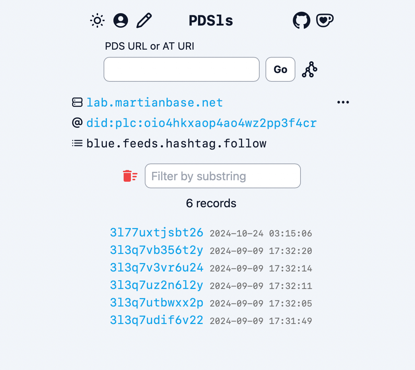Screen dimensions: 415x370
Task: Select record 3l3q7v3vr6u24
Action: click(156, 267)
